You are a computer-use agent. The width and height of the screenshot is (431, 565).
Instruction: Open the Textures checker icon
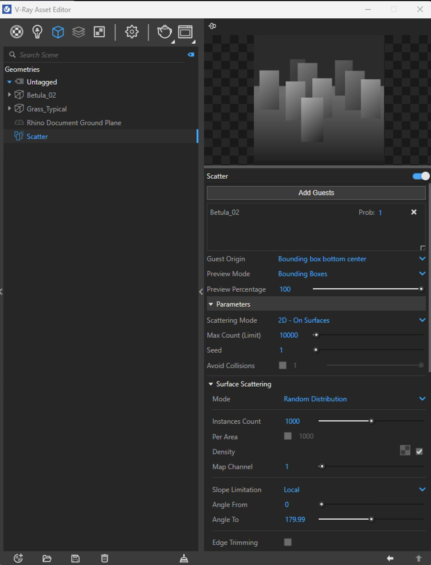[x=99, y=32]
